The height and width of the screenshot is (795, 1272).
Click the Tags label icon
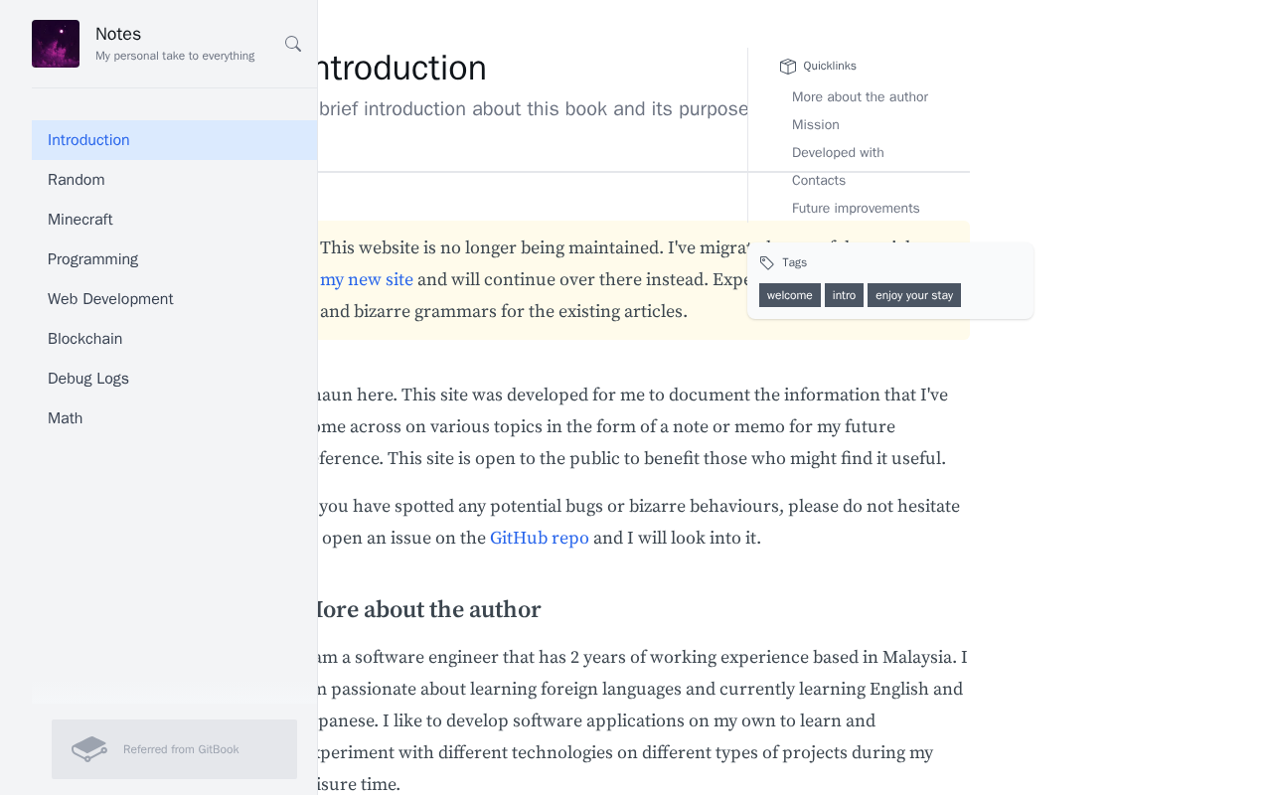tap(767, 262)
